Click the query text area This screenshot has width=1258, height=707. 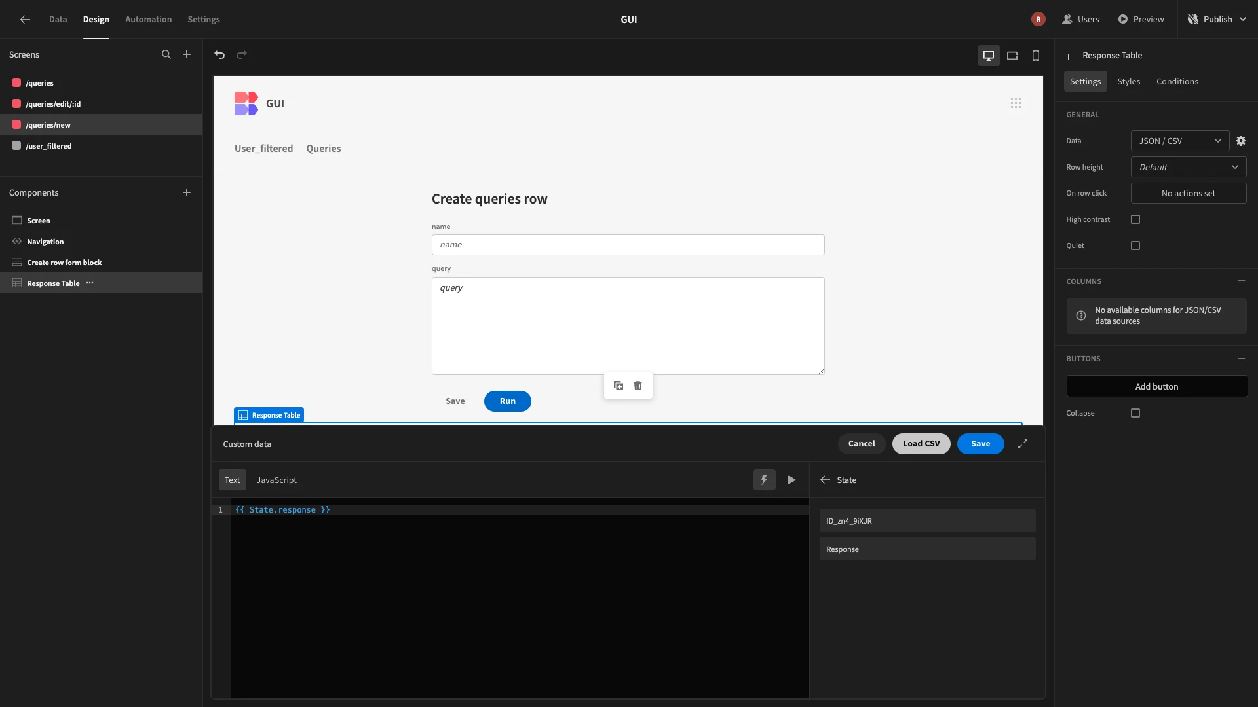(628, 326)
